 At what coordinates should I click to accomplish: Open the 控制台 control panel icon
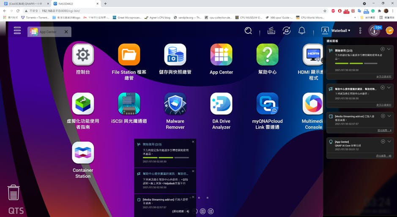(83, 54)
